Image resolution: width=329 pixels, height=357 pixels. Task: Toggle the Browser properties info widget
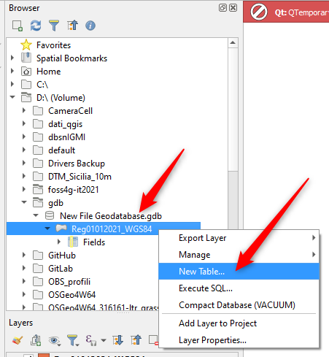[x=90, y=26]
